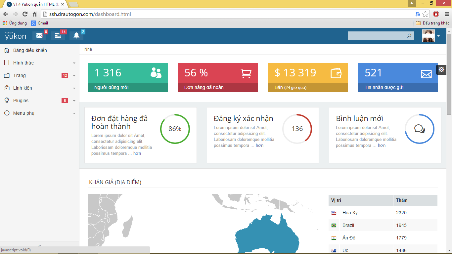The height and width of the screenshot is (254, 452).
Task: Open the tasks list icon with badge 14
Action: tap(58, 36)
